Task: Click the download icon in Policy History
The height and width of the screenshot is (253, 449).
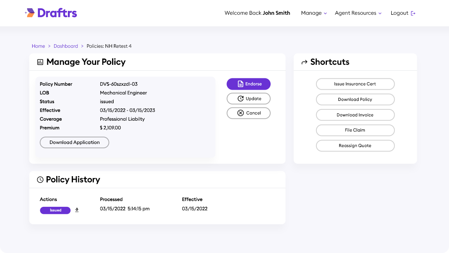Action: [77, 210]
